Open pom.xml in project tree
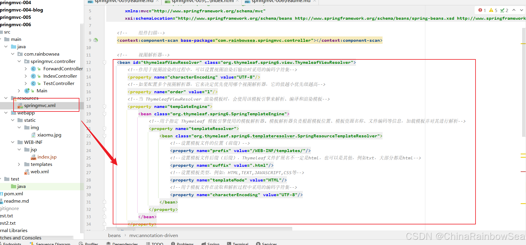This screenshot has height=245, width=526. pos(12,194)
